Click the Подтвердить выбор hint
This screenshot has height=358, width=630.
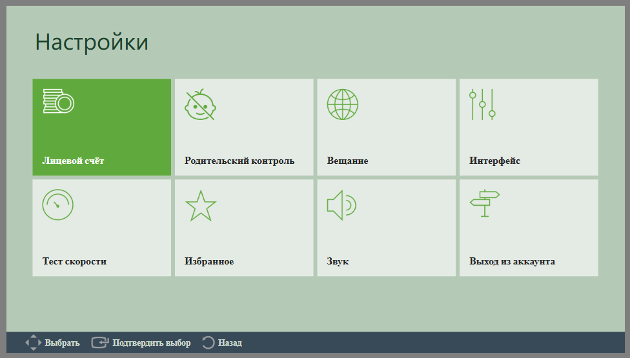[x=141, y=343]
